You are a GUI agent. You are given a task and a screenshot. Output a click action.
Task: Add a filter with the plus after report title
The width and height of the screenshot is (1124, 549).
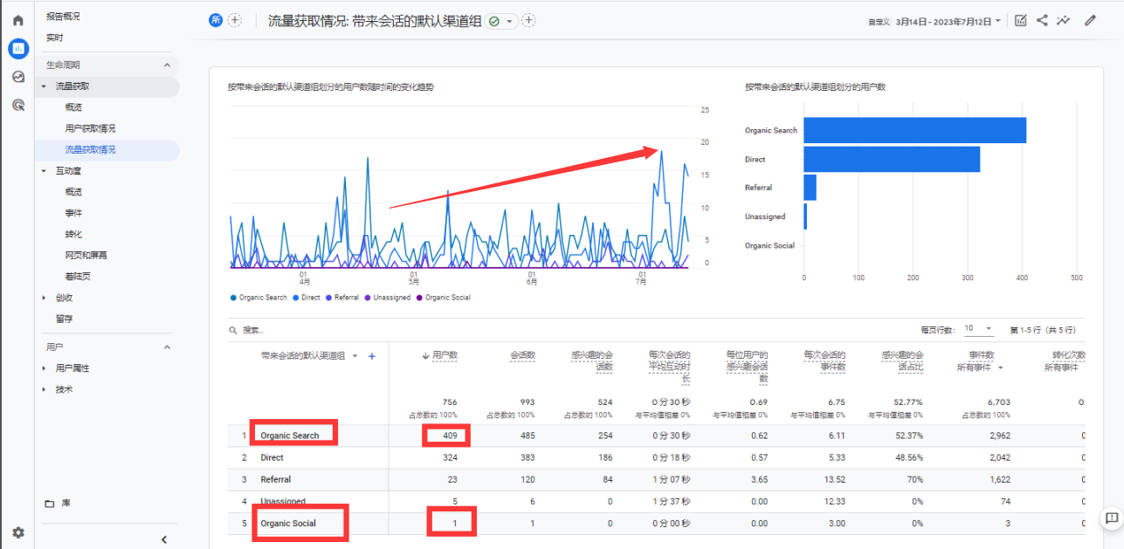(x=528, y=20)
